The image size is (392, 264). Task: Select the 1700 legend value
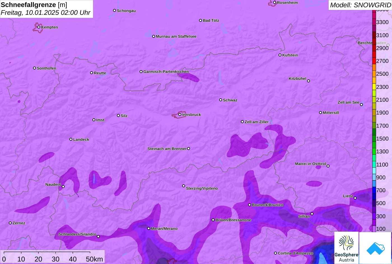[382, 126]
